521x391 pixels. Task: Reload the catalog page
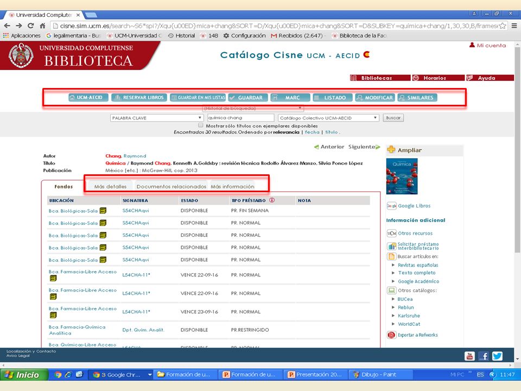tap(30, 26)
